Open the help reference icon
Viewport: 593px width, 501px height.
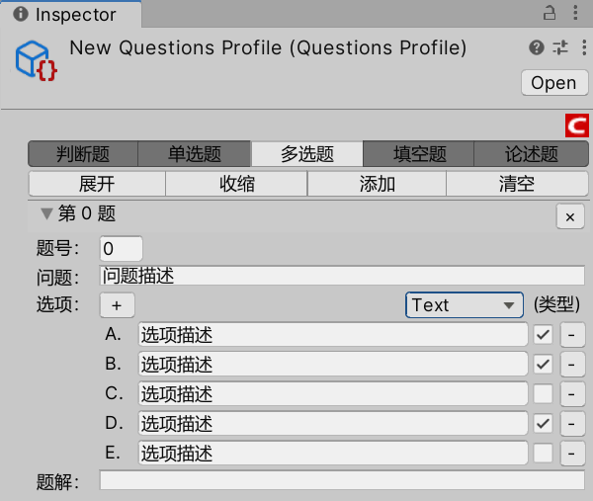pos(537,47)
